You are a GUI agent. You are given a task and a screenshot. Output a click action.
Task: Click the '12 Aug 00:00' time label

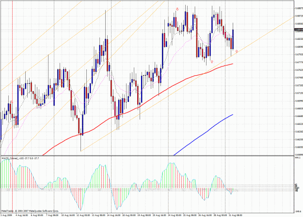[x=83, y=215]
